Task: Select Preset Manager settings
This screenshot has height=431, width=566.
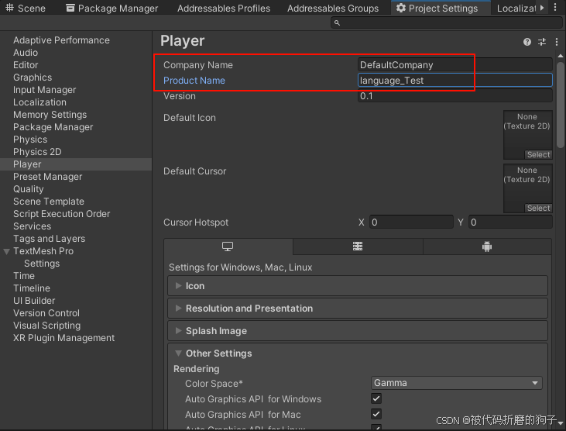Action: click(48, 177)
